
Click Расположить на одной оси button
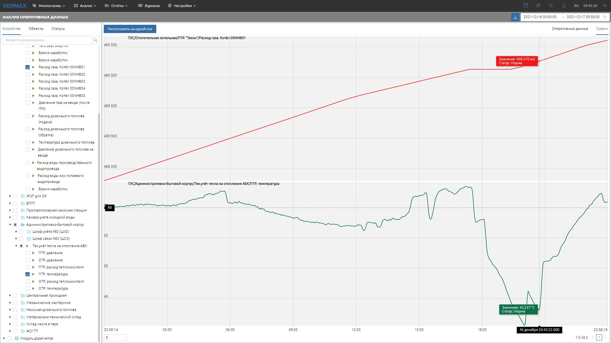click(130, 29)
